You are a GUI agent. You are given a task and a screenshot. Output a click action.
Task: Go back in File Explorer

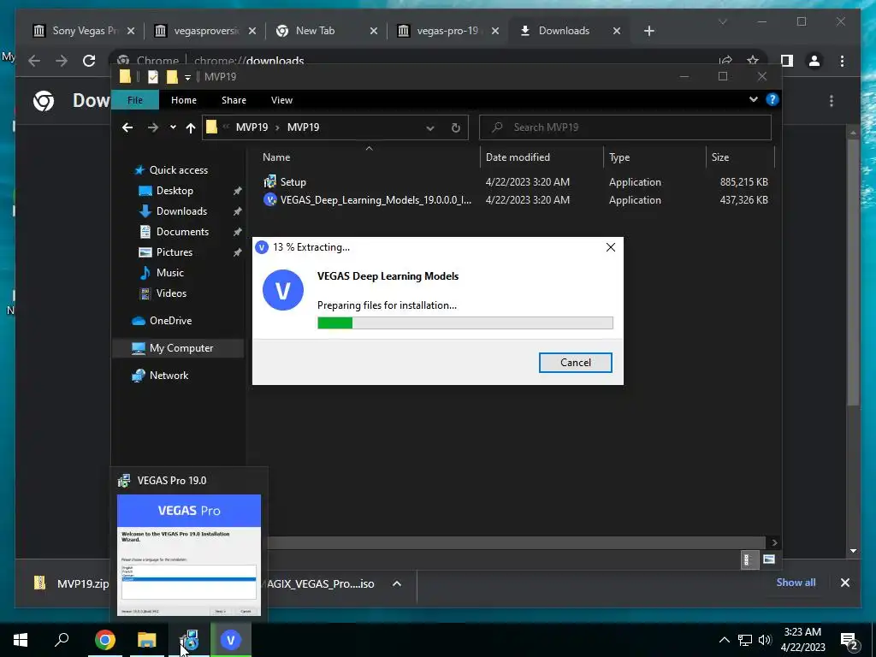point(127,127)
